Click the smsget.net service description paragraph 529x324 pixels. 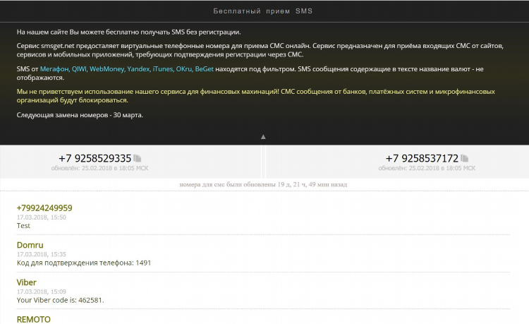(x=260, y=50)
